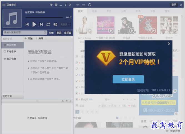Switch to the 首页 tab
This screenshot has height=134, width=185.
tap(80, 11)
